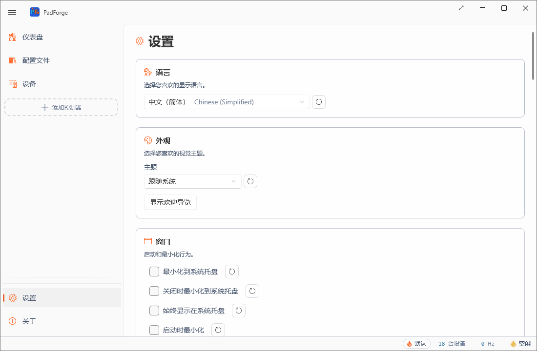Click the gear icon beside 设置 in sidebar
The width and height of the screenshot is (537, 351).
click(13, 298)
